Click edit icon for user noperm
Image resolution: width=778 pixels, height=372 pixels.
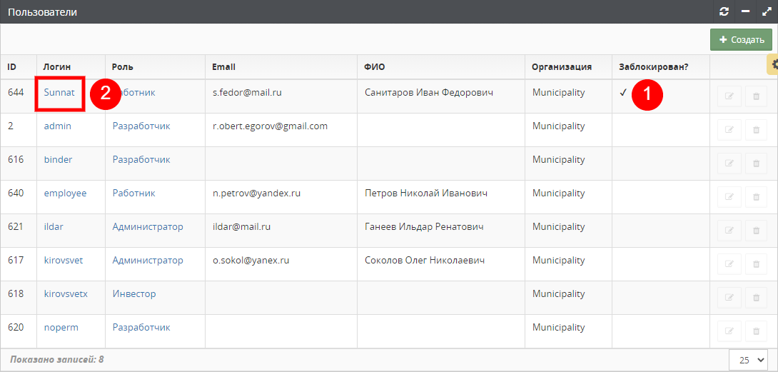(x=729, y=331)
